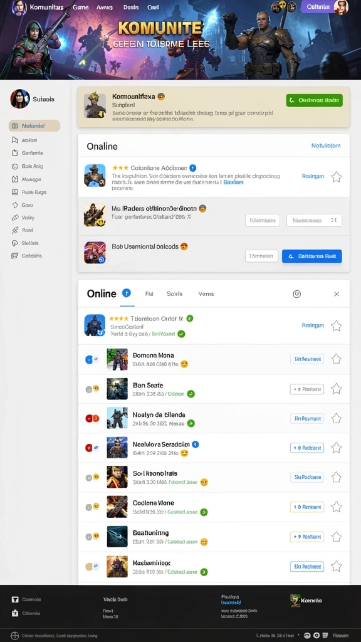Click the Gartlemle clipboard icon in sidebar
The image size is (361, 642).
tap(15, 153)
